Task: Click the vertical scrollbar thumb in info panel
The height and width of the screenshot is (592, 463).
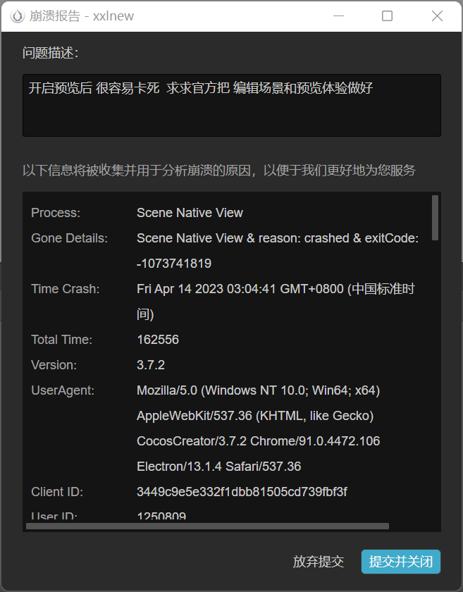Action: click(x=435, y=217)
